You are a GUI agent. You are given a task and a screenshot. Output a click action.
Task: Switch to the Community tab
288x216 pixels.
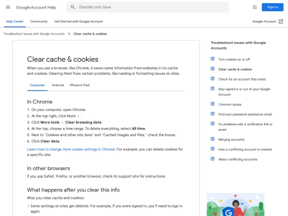point(39,21)
